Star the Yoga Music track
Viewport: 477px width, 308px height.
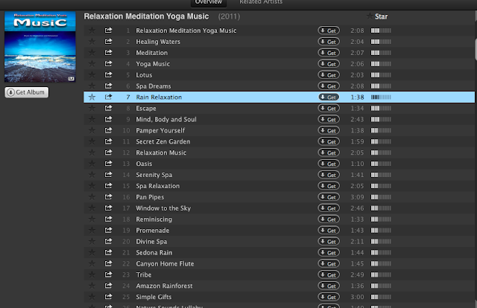tap(92, 64)
